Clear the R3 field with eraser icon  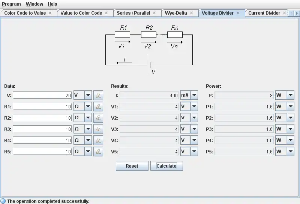(98, 129)
